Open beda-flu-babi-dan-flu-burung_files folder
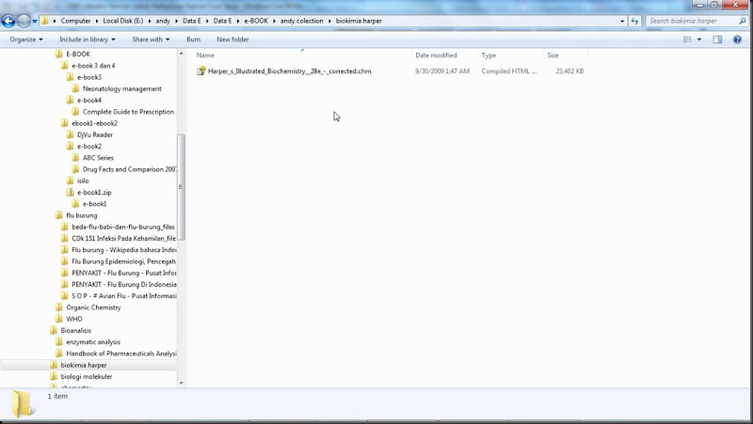Viewport: 753px width, 424px height. point(123,227)
